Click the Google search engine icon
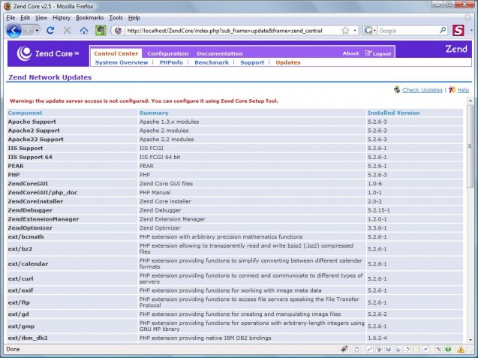The height and width of the screenshot is (358, 478). pyautogui.click(x=368, y=30)
